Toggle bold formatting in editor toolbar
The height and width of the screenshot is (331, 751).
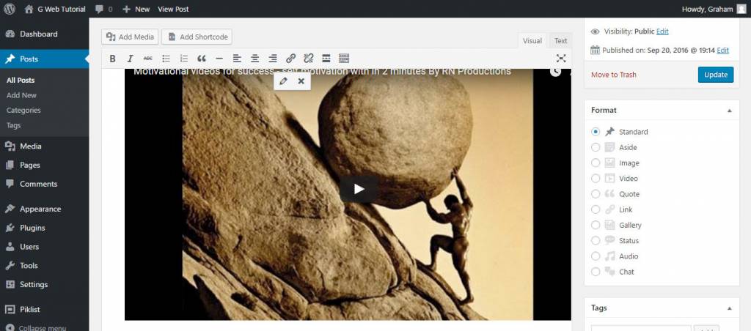pos(112,59)
